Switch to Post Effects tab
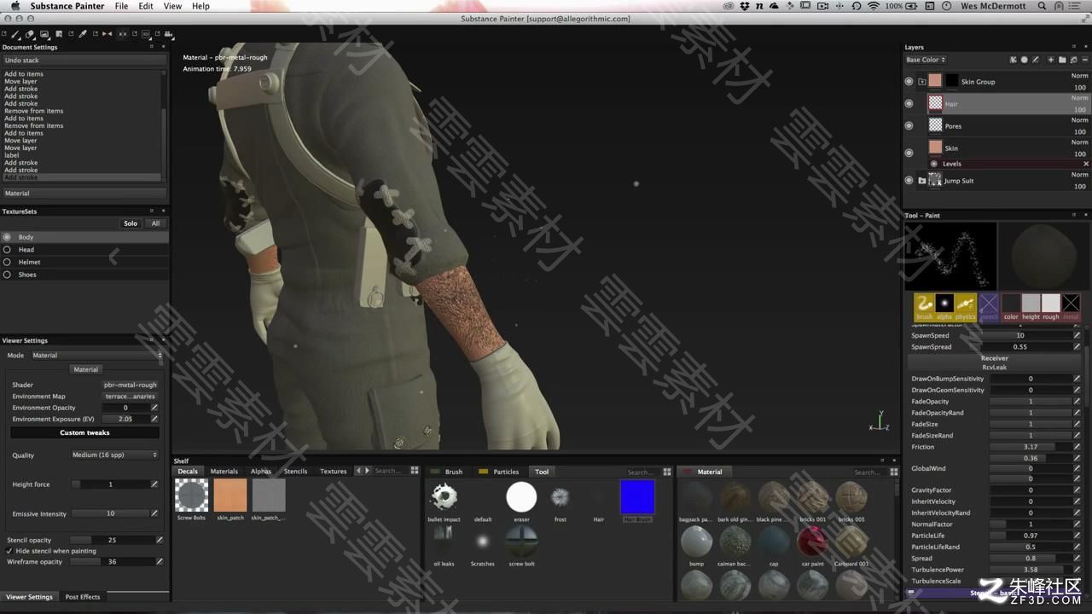The width and height of the screenshot is (1092, 614). pyautogui.click(x=83, y=597)
